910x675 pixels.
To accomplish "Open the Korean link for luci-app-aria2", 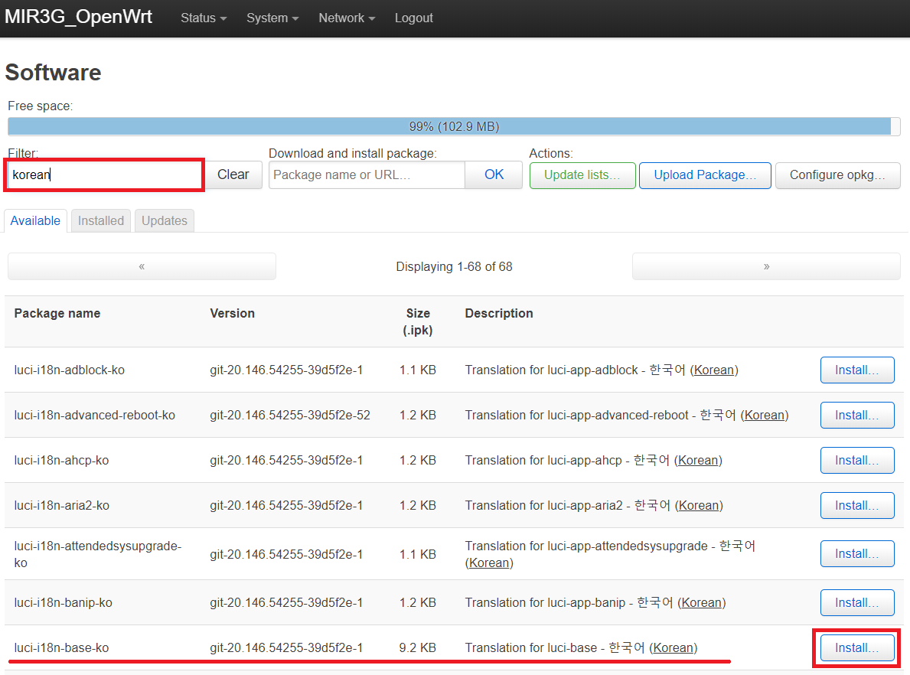I will tap(699, 505).
